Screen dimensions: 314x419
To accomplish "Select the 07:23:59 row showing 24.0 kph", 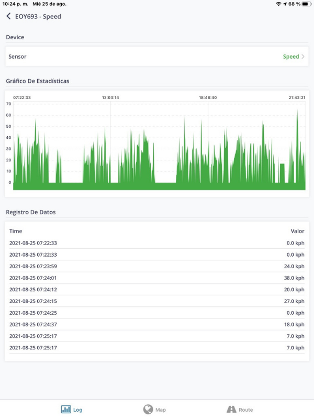I will click(157, 266).
